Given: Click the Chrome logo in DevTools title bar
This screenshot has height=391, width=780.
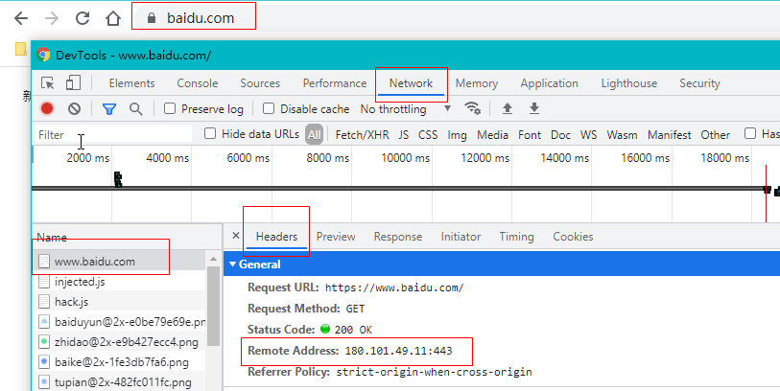Looking at the screenshot, I should click(x=43, y=55).
